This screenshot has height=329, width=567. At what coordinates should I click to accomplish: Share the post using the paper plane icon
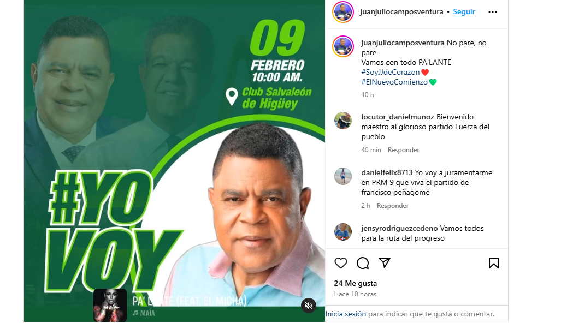tap(385, 262)
